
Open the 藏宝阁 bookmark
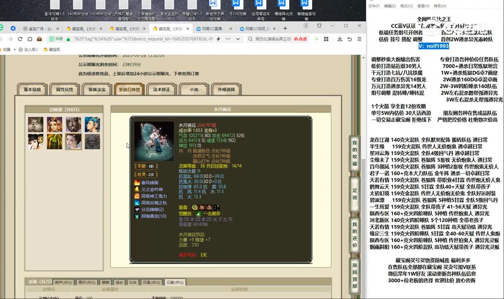click(52, 49)
